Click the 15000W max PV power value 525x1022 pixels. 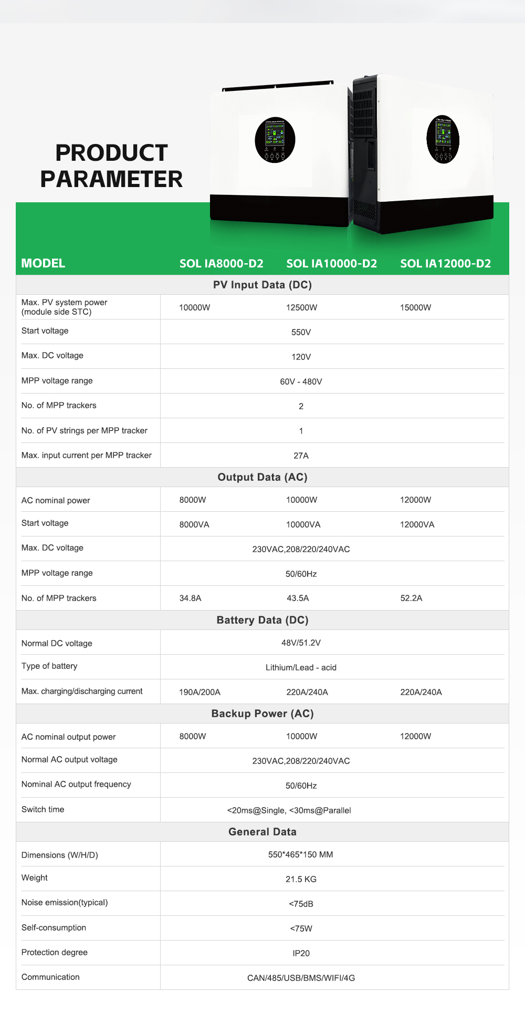[x=416, y=307]
